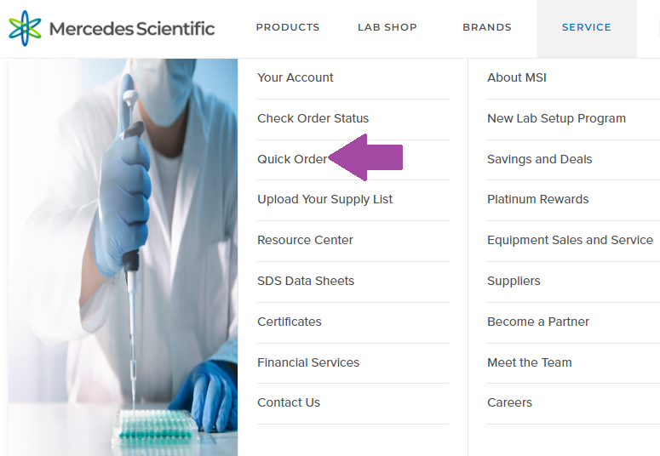Visit the Resource Center

(305, 240)
